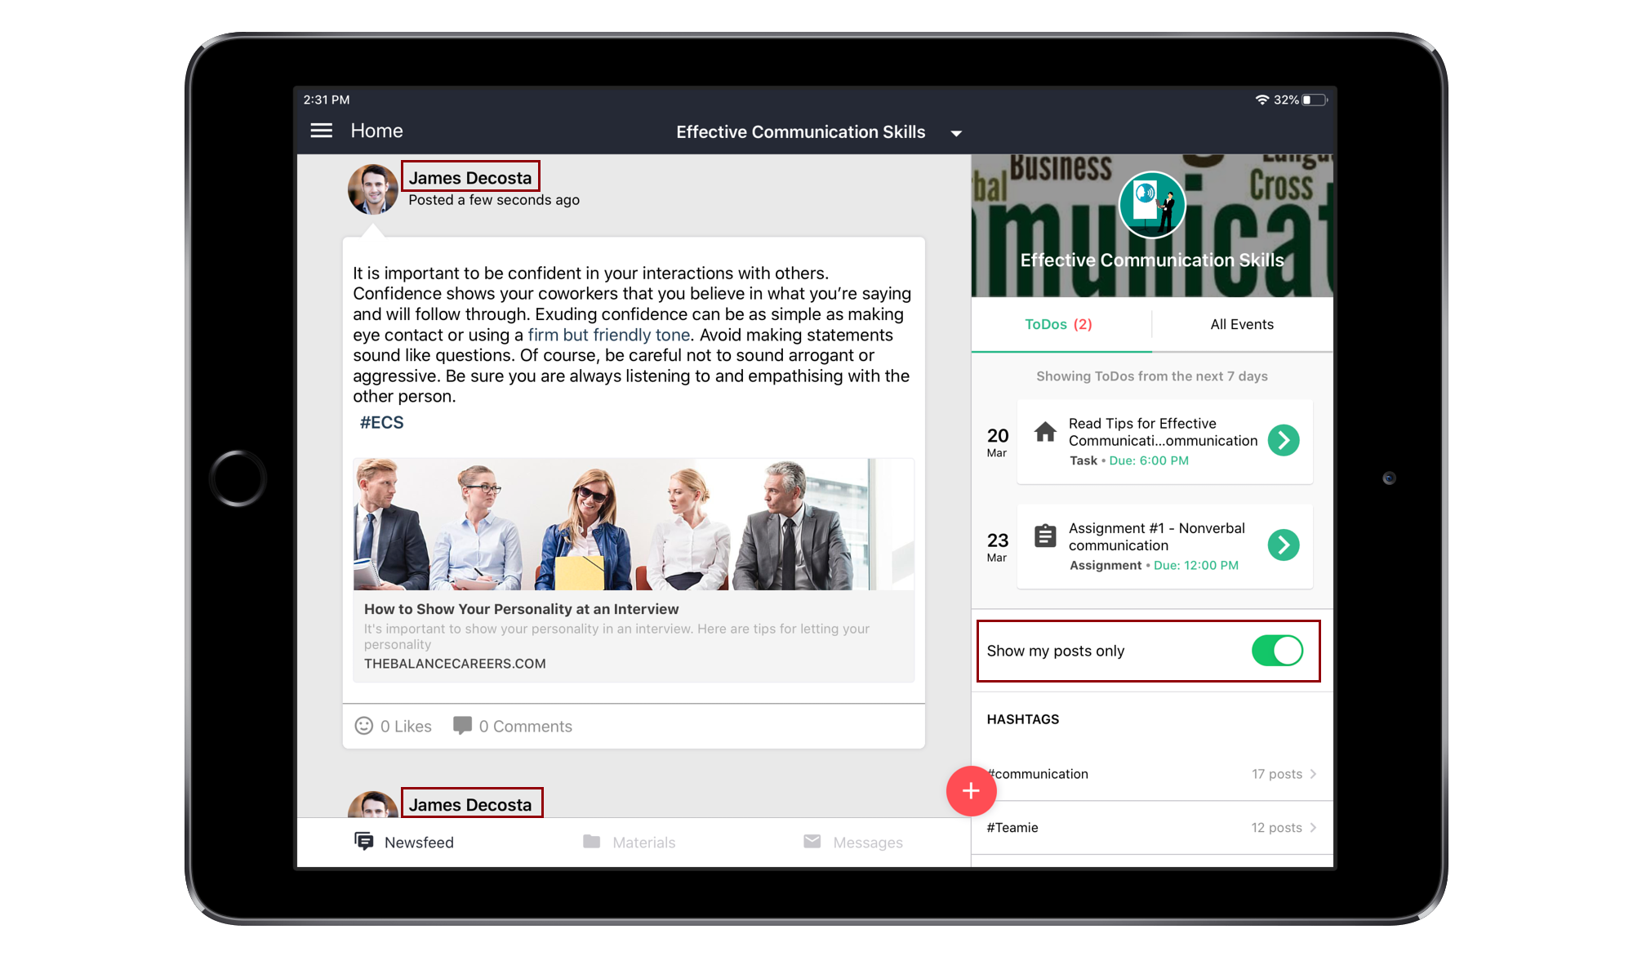
Task: Go to Assignment #1 with green arrow
Action: pyautogui.click(x=1284, y=545)
